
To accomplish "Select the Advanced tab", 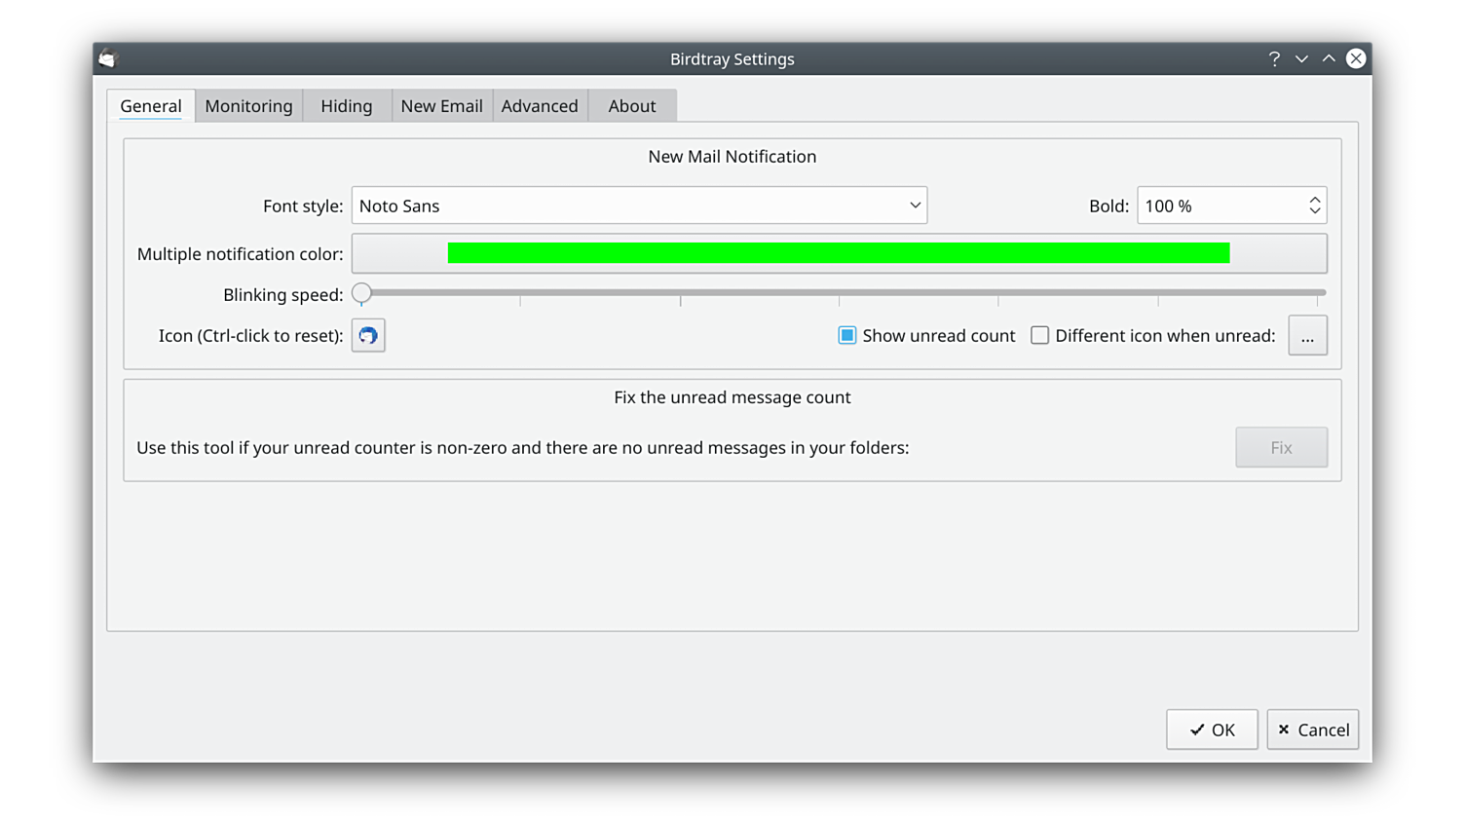I will pos(540,106).
